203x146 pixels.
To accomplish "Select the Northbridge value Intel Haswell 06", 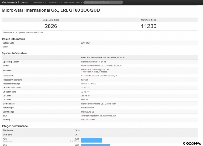I will pos(88,108).
